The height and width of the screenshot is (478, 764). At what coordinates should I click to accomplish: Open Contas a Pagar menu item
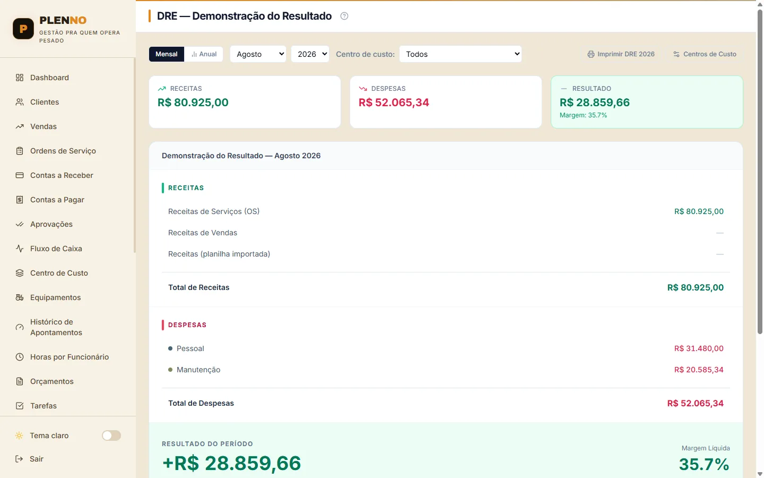coord(67,200)
